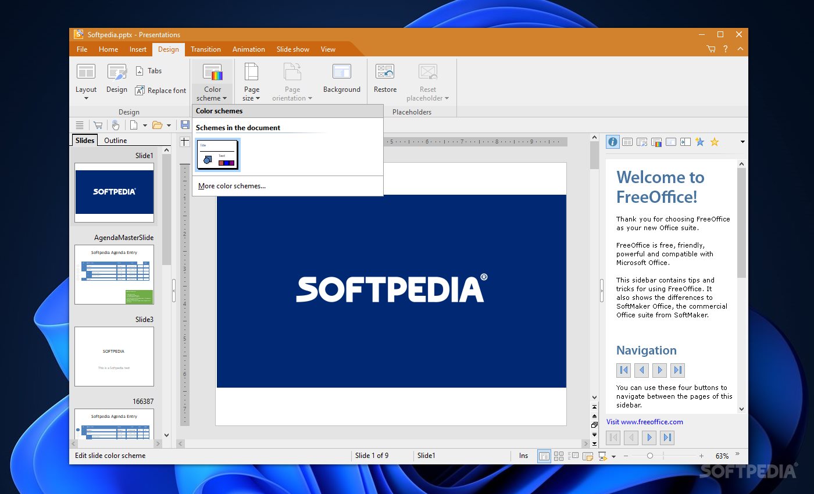Open the New document dropdown arrow
814x494 pixels.
(144, 125)
